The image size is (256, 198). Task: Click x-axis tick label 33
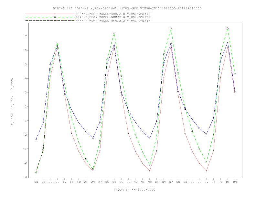[114, 182]
